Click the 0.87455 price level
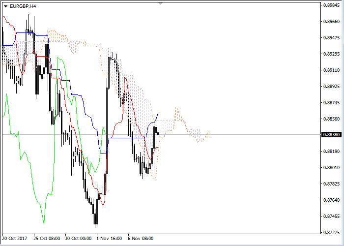344x246 pixels. (x=332, y=216)
